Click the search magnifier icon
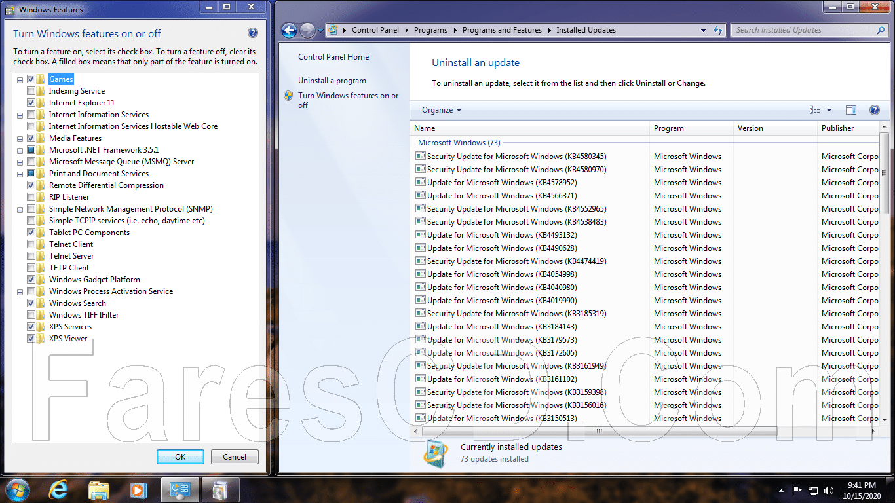 (x=881, y=30)
